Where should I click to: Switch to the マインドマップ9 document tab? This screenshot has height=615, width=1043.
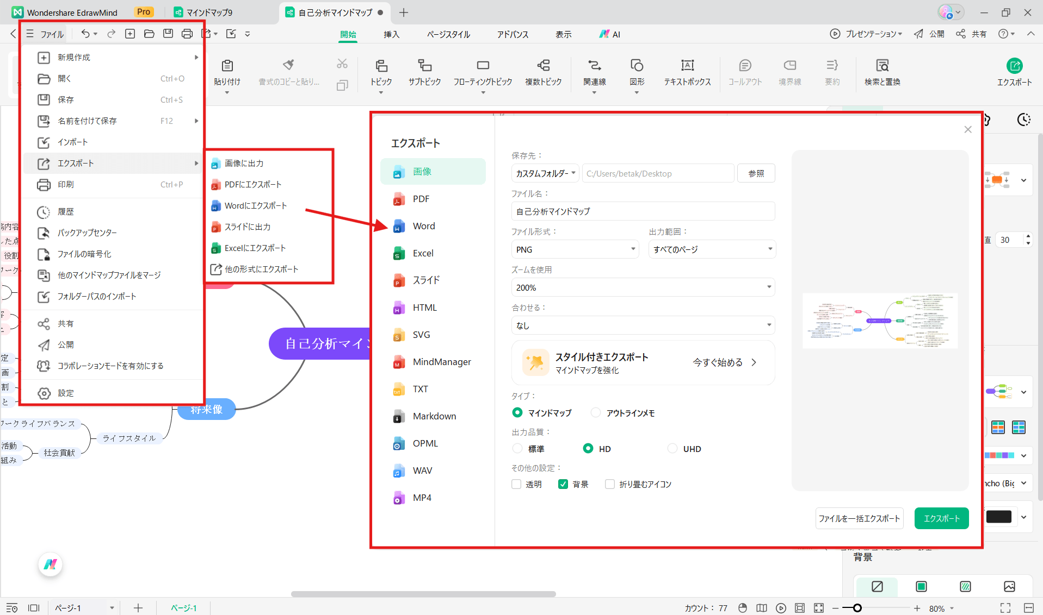[x=203, y=12]
